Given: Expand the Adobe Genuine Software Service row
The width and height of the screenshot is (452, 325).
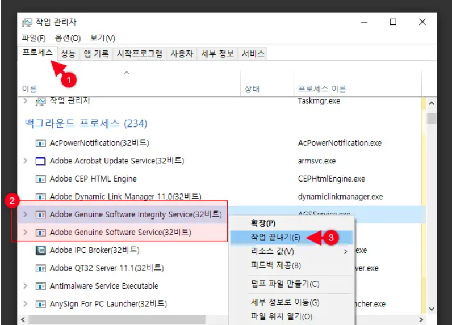Looking at the screenshot, I should (x=25, y=232).
